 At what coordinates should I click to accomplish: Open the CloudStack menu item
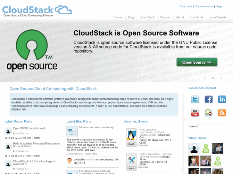(x=147, y=17)
